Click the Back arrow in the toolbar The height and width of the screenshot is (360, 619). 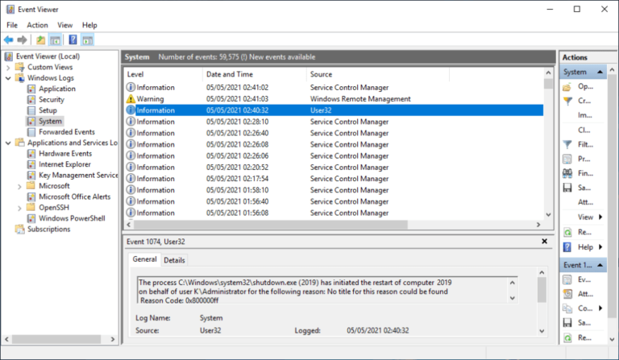click(x=9, y=39)
